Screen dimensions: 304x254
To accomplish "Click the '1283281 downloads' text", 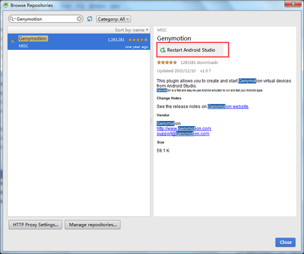I will [x=199, y=63].
